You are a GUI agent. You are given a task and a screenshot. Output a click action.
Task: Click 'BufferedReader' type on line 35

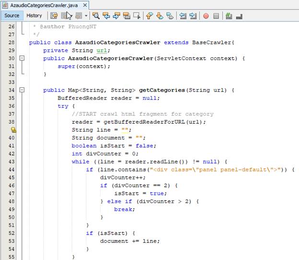click(x=82, y=98)
